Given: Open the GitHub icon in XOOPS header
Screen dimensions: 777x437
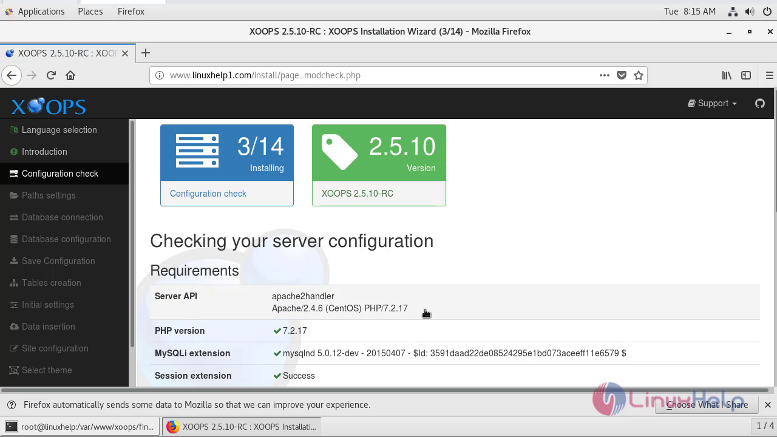Looking at the screenshot, I should (760, 103).
